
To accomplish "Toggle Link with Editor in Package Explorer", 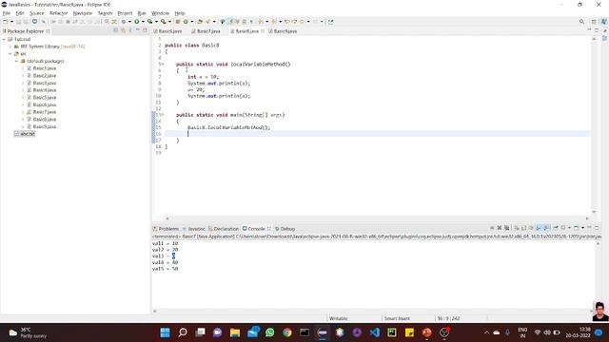I will tap(123, 30).
